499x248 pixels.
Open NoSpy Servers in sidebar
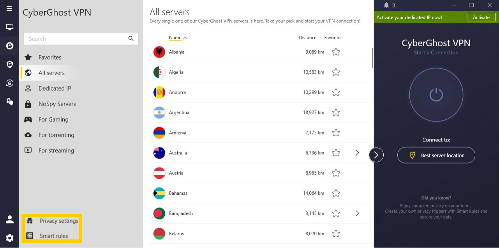57,104
